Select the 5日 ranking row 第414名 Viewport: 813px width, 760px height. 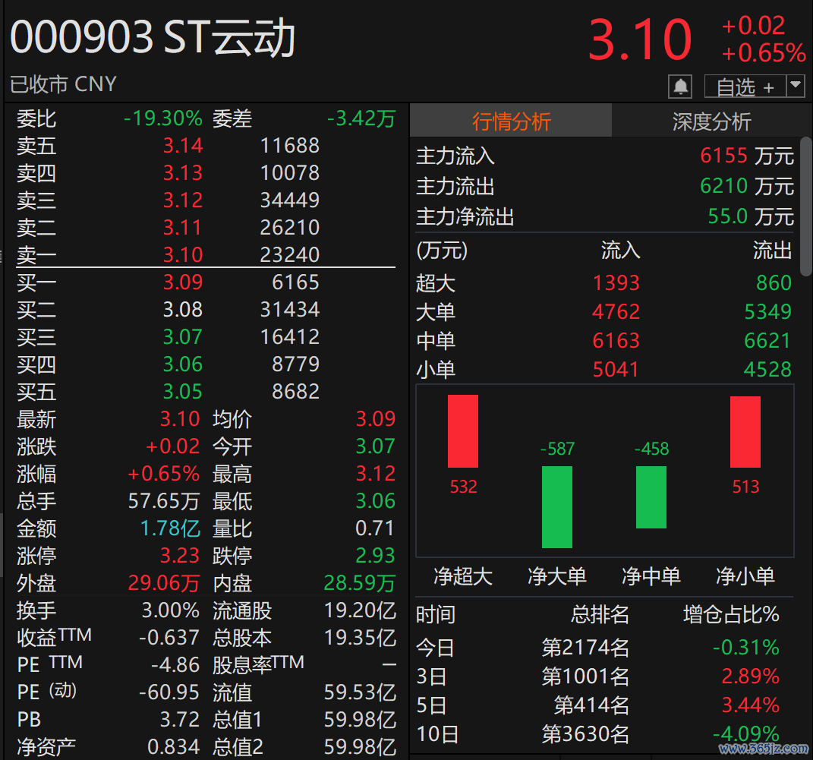(591, 705)
